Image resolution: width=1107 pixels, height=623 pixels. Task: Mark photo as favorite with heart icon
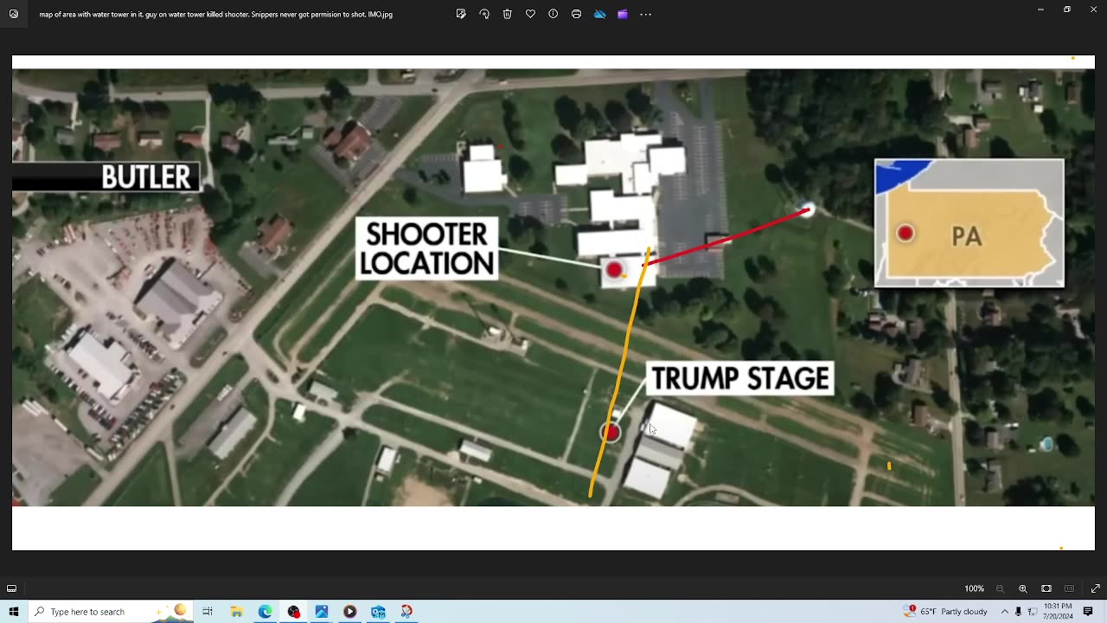tap(530, 14)
